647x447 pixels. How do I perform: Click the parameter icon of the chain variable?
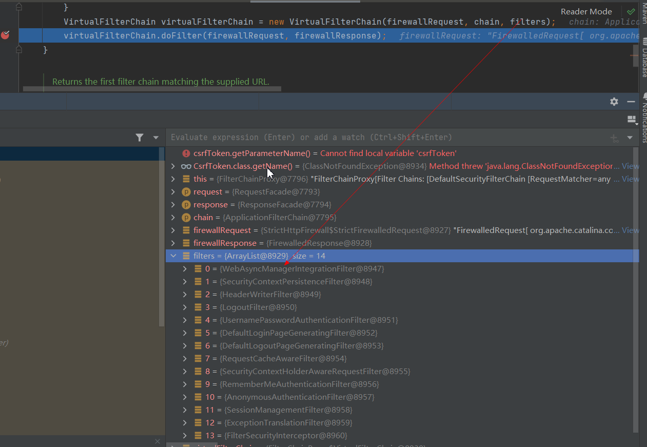click(186, 217)
